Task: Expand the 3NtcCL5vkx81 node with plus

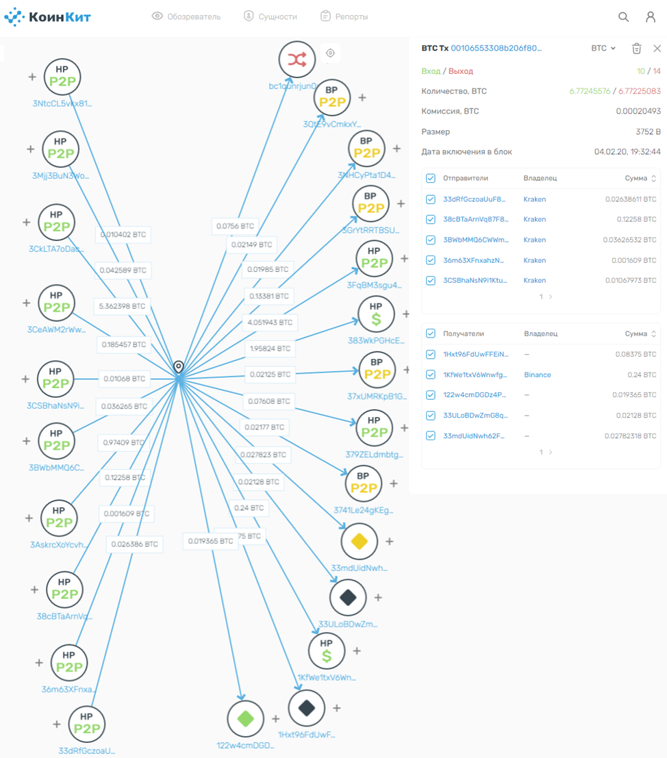Action: click(x=32, y=77)
